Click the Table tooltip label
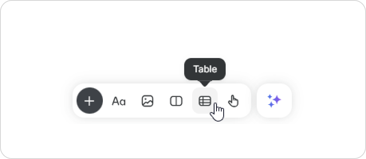366x159 pixels. pyautogui.click(x=205, y=69)
